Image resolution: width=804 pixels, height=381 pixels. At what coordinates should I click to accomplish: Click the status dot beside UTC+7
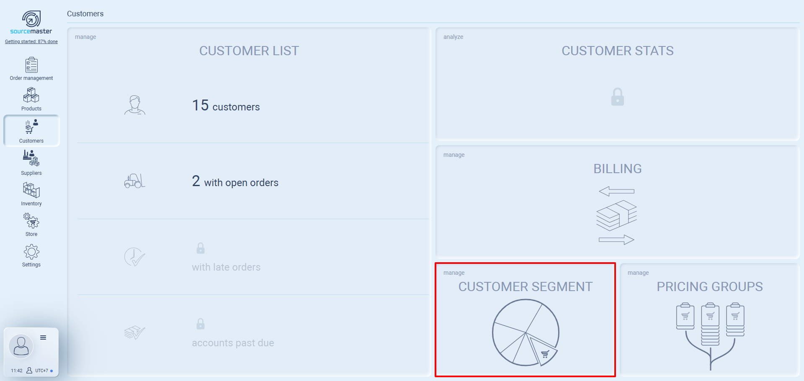(52, 371)
